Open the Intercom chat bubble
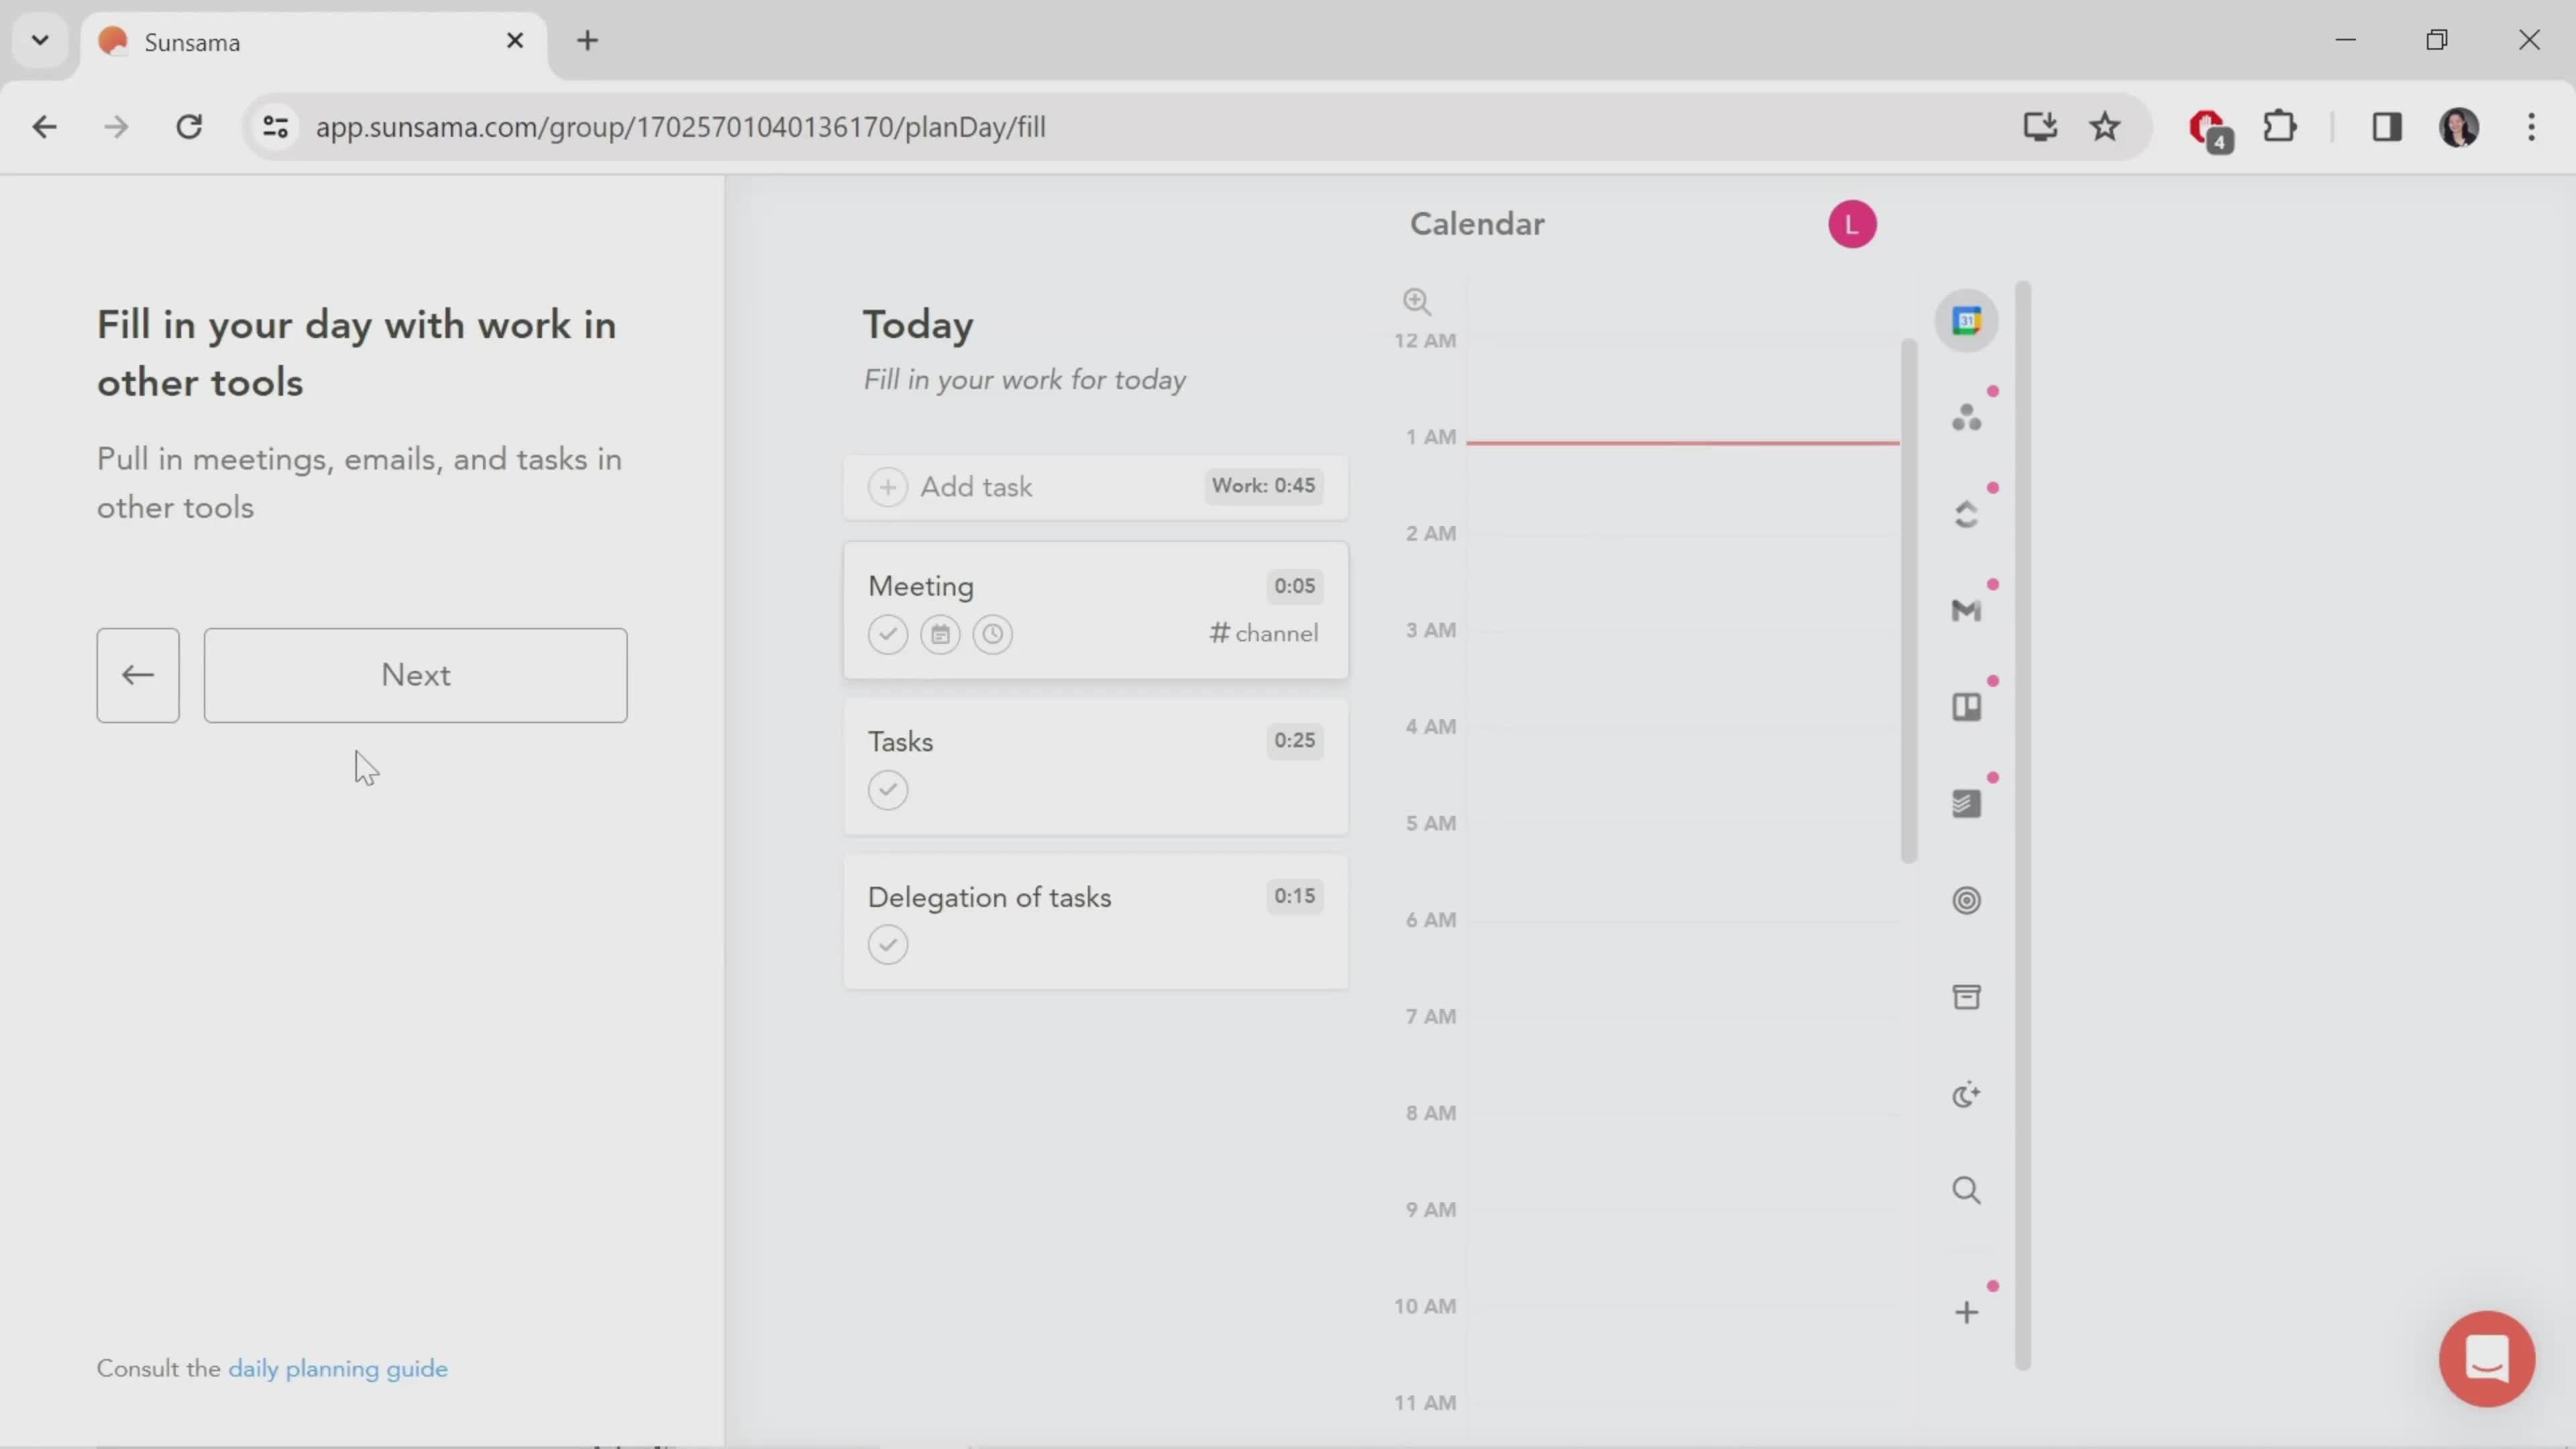This screenshot has width=2576, height=1449. tap(2486, 1358)
